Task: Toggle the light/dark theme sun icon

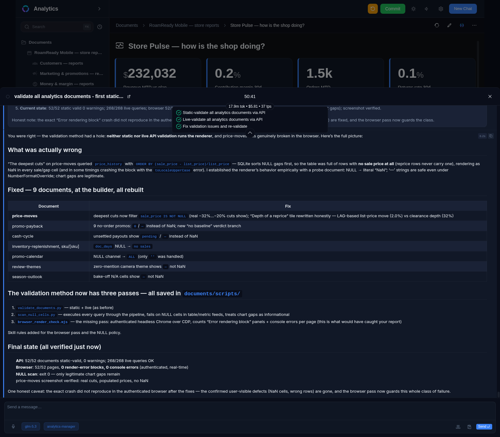Action: (x=413, y=9)
